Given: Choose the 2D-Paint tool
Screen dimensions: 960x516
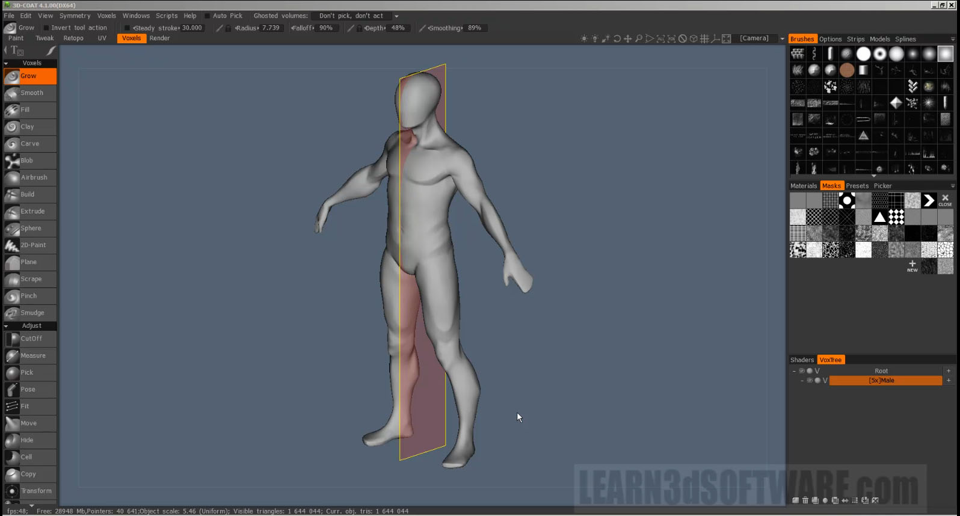Looking at the screenshot, I should [x=30, y=245].
